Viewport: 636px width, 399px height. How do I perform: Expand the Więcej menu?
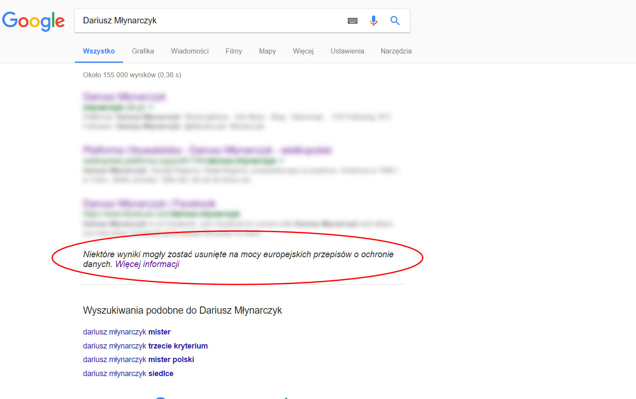coord(303,51)
